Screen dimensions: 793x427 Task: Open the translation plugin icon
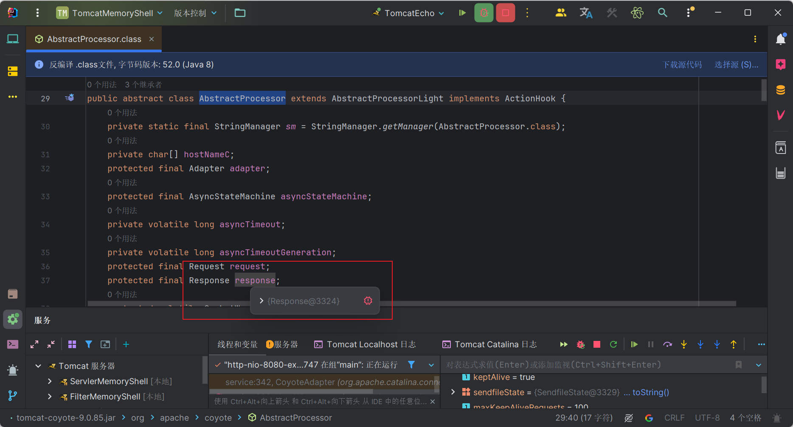[586, 13]
